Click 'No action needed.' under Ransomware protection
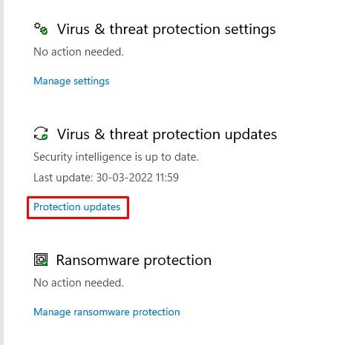Viewport: 363px width, 345px height. pos(79,283)
